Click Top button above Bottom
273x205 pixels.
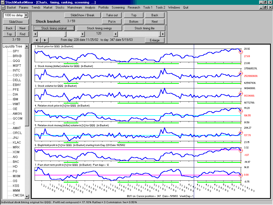pyautogui.click(x=134, y=15)
